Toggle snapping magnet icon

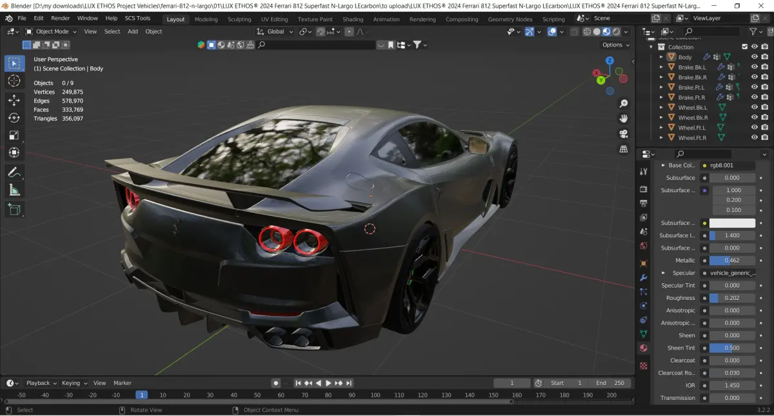321,32
